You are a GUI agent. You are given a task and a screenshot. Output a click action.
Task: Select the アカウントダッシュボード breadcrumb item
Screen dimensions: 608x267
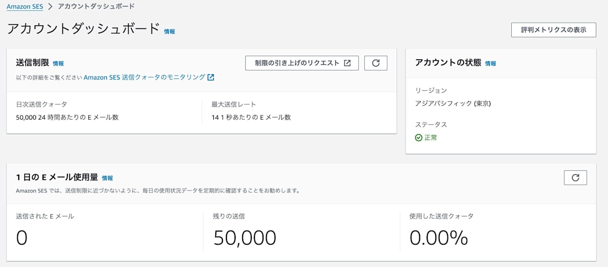96,7
